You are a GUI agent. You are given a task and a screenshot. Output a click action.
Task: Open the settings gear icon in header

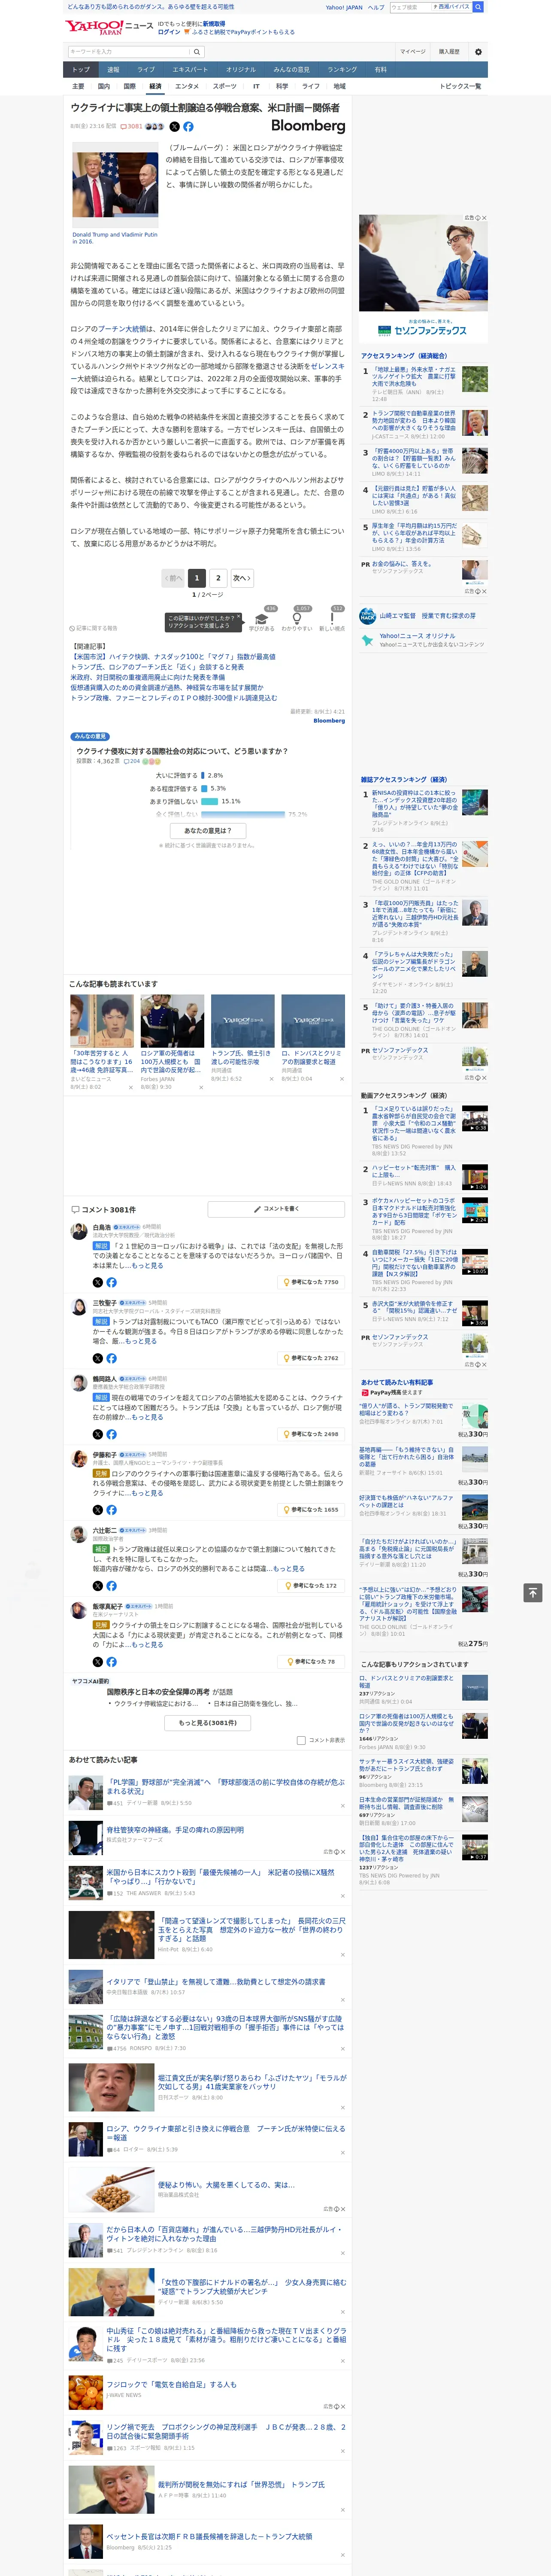coord(478,51)
